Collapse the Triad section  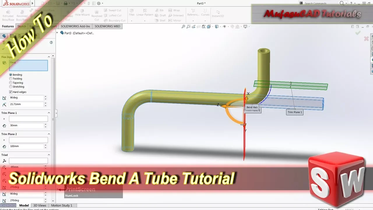tap(49, 155)
